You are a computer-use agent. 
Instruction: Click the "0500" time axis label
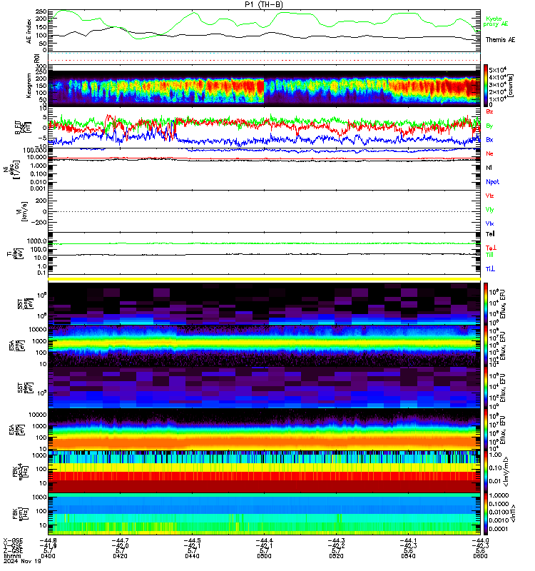point(264,556)
